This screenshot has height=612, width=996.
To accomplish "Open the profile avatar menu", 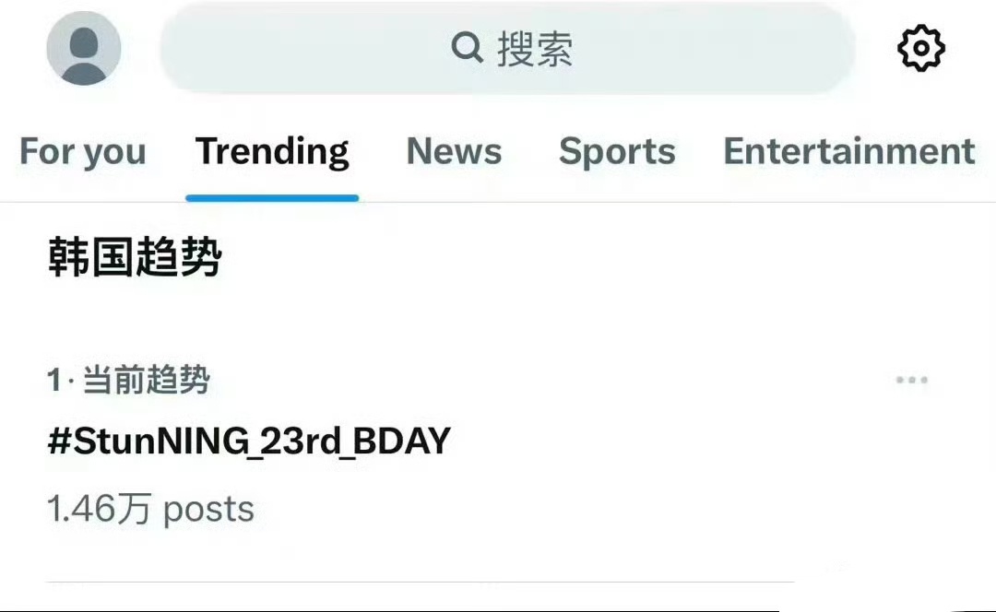I will (84, 48).
